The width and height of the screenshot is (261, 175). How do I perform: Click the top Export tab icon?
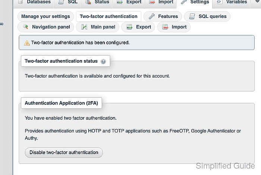(x=120, y=2)
